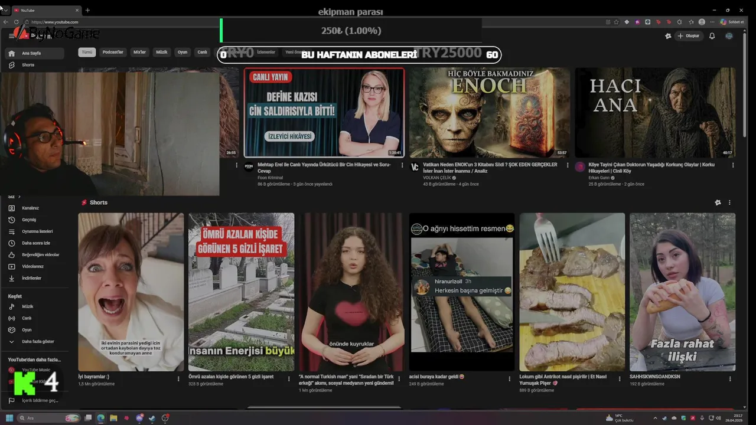The width and height of the screenshot is (756, 425).
Task: Bookmark page with the star icon
Action: click(616, 22)
